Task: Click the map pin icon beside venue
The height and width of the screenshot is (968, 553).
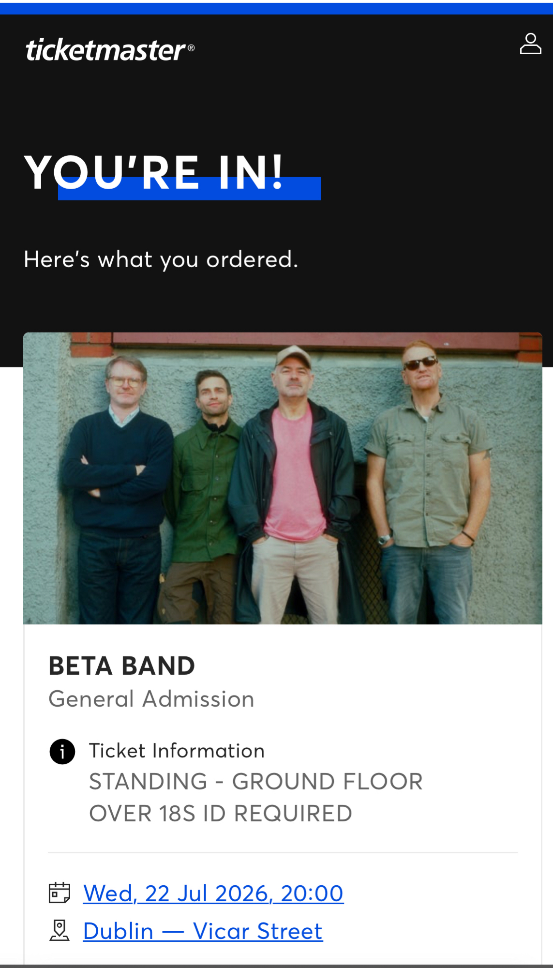Action: (x=60, y=931)
